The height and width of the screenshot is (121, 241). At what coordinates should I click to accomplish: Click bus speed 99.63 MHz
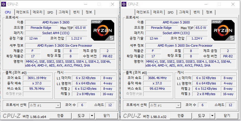(157, 89)
